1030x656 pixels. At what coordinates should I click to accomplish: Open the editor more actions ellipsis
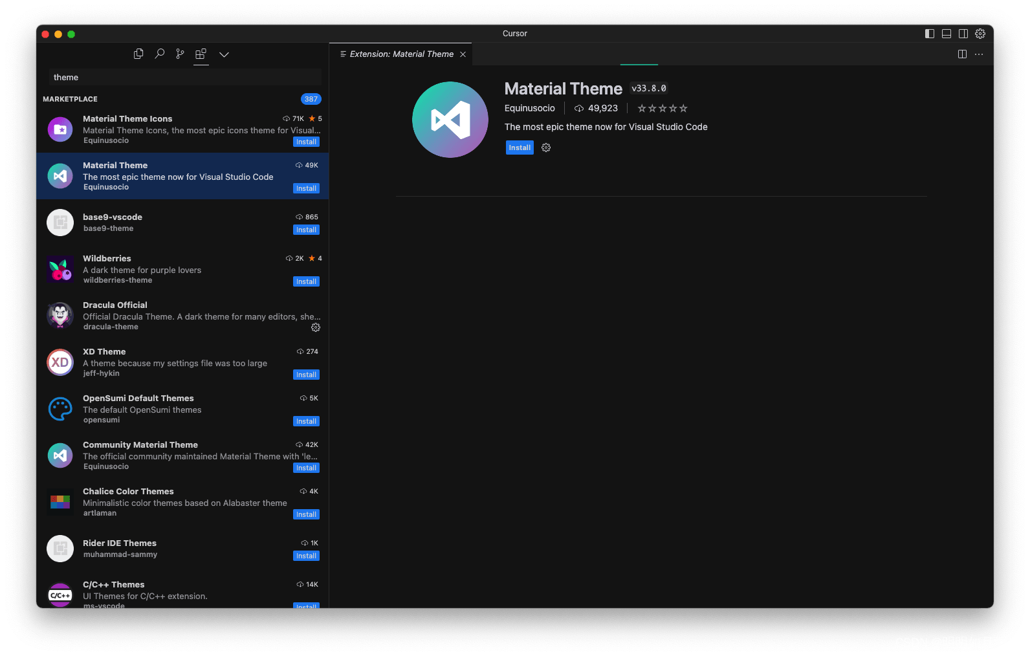click(979, 54)
